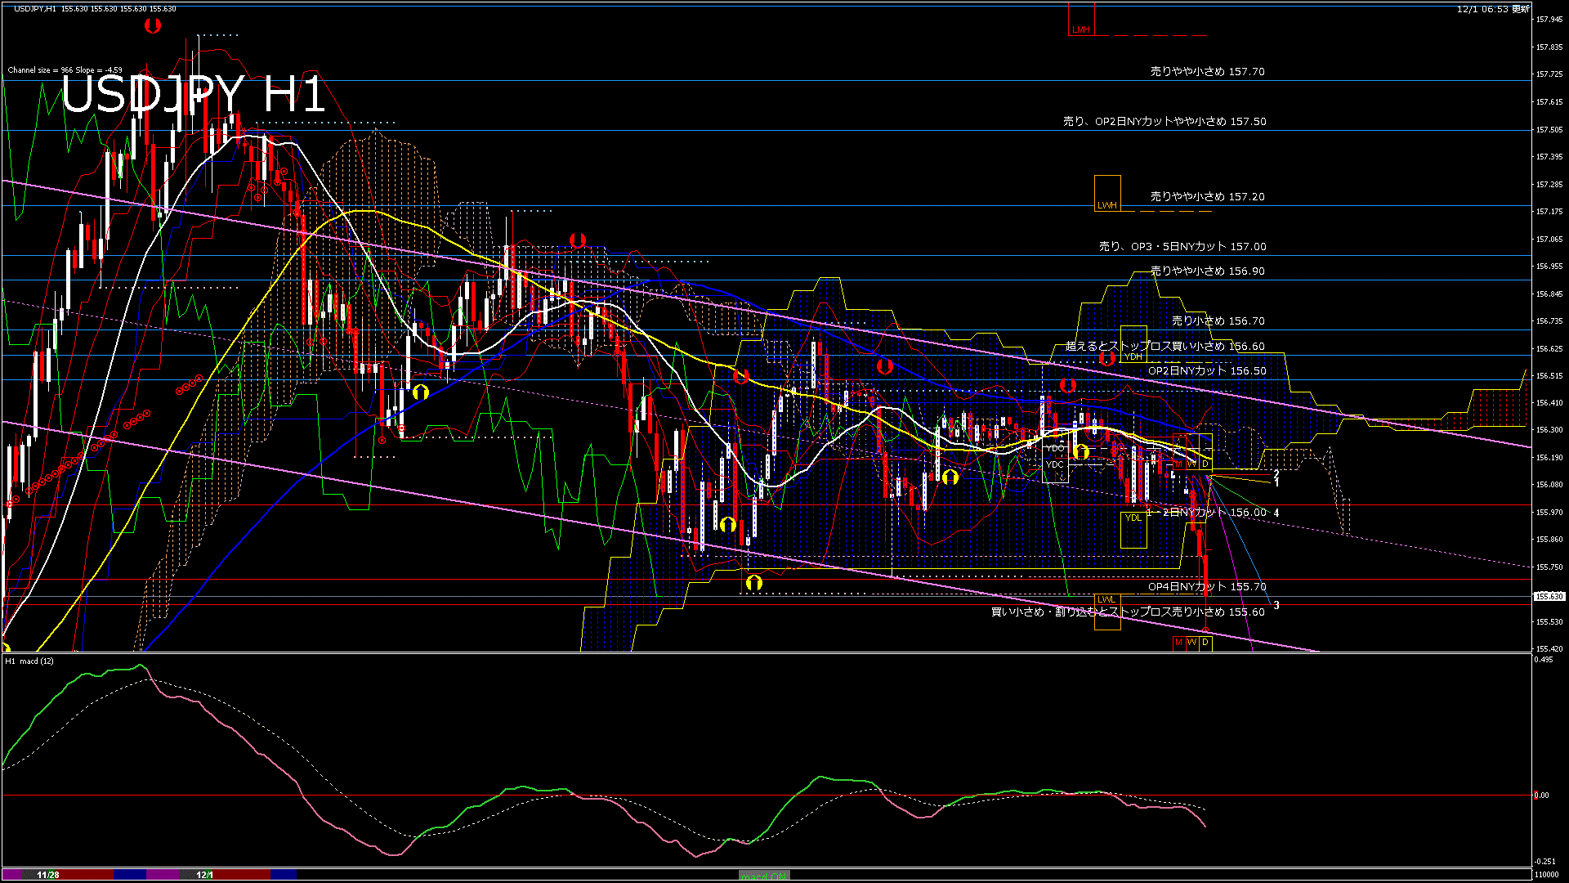1569x883 pixels.
Task: Click the OP4日NYカット 155.70 annotation
Action: [1207, 587]
